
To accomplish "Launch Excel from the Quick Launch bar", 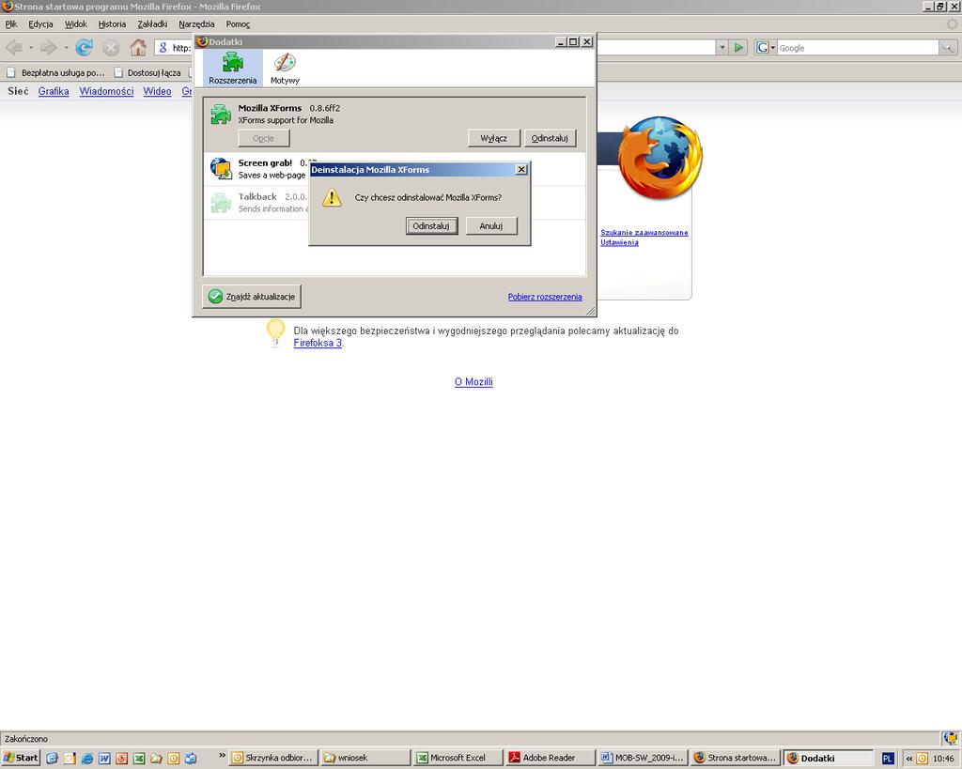I will pos(139,758).
